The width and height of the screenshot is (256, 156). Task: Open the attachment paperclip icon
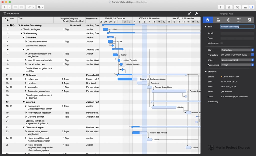(x=29, y=7)
